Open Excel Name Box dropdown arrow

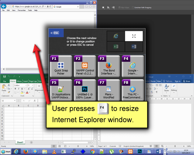[15, 101]
